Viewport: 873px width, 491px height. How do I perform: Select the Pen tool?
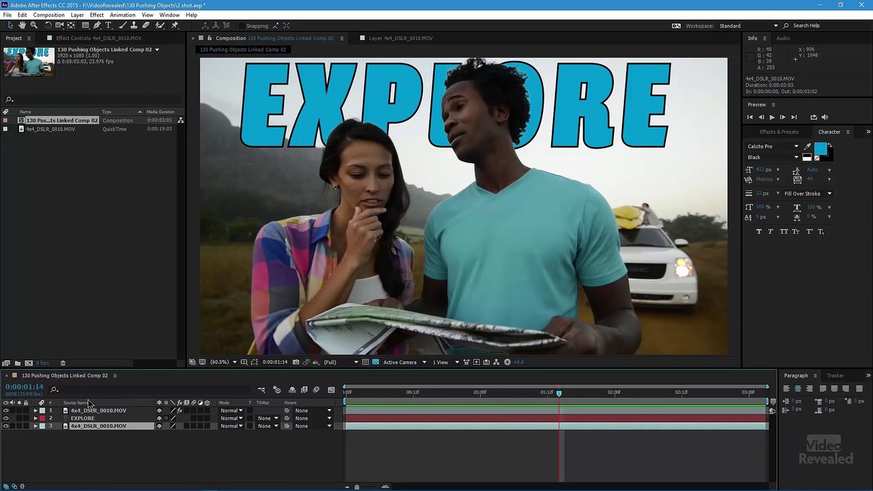click(97, 25)
